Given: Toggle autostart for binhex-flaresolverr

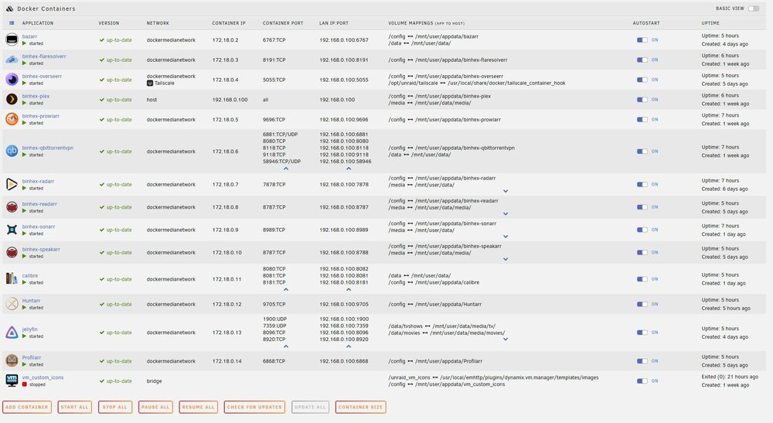Looking at the screenshot, I should (x=642, y=60).
